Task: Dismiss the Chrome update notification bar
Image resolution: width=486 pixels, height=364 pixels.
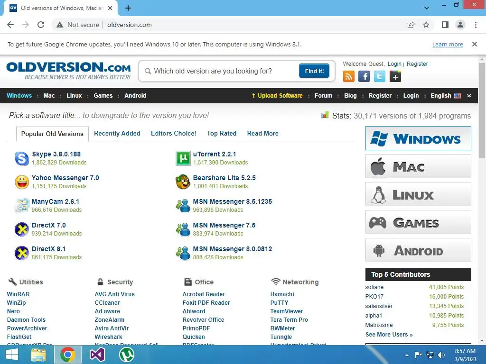Action: pyautogui.click(x=475, y=44)
